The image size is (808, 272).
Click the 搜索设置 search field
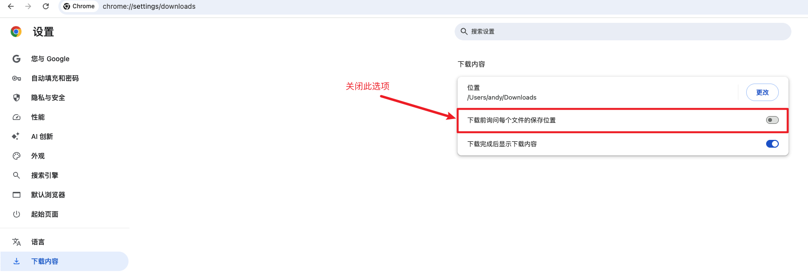click(x=623, y=32)
